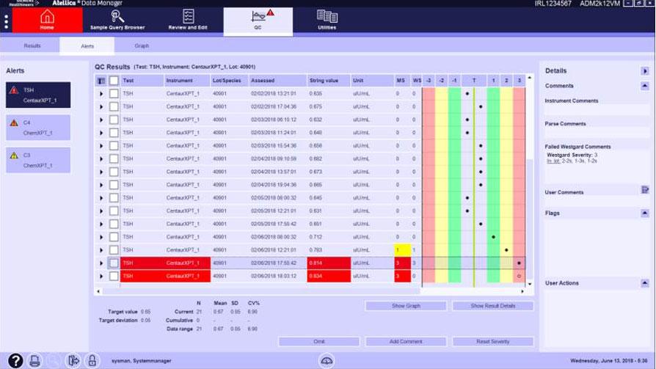Click Show Result Details button
Screen dimensions: 656x369
[492, 306]
